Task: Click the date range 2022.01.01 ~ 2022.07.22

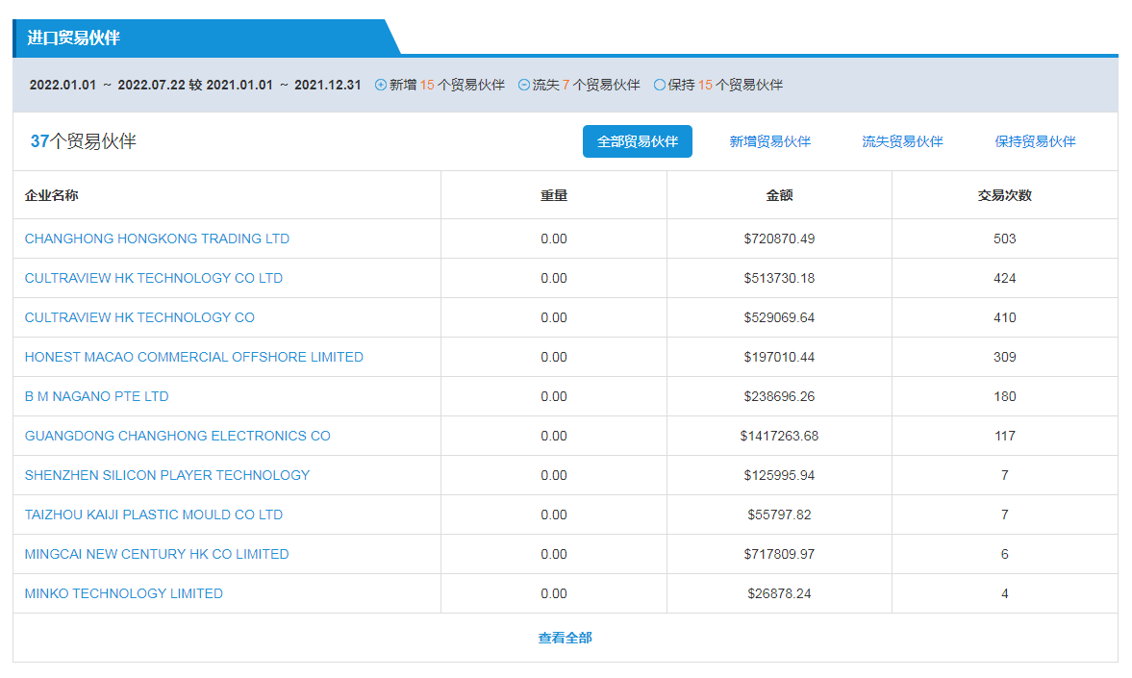Action: coord(108,86)
